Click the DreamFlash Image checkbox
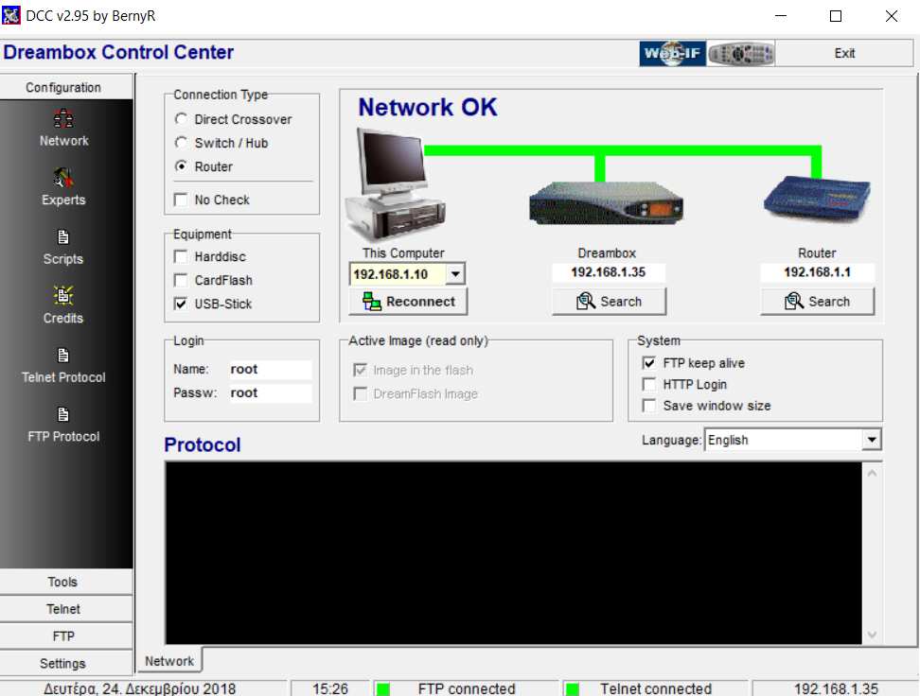This screenshot has height=696, width=920. (x=361, y=393)
